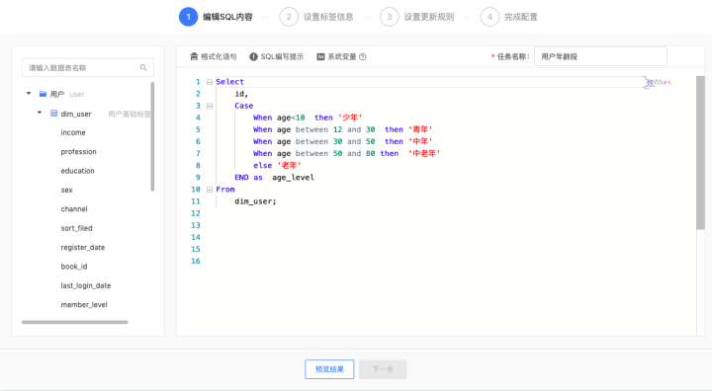Open SQL编写提示 exclamation icon
712x391 pixels.
pyautogui.click(x=253, y=56)
